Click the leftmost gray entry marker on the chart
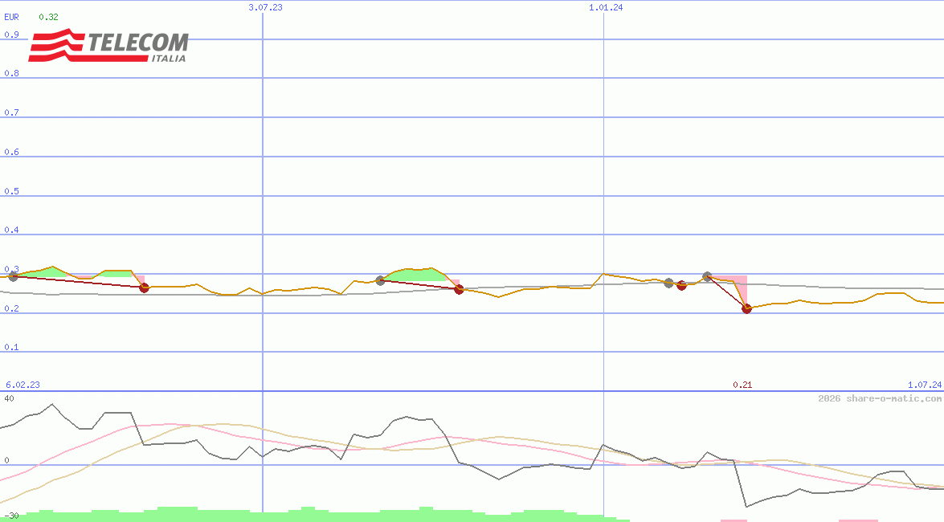The image size is (944, 522). (x=12, y=278)
